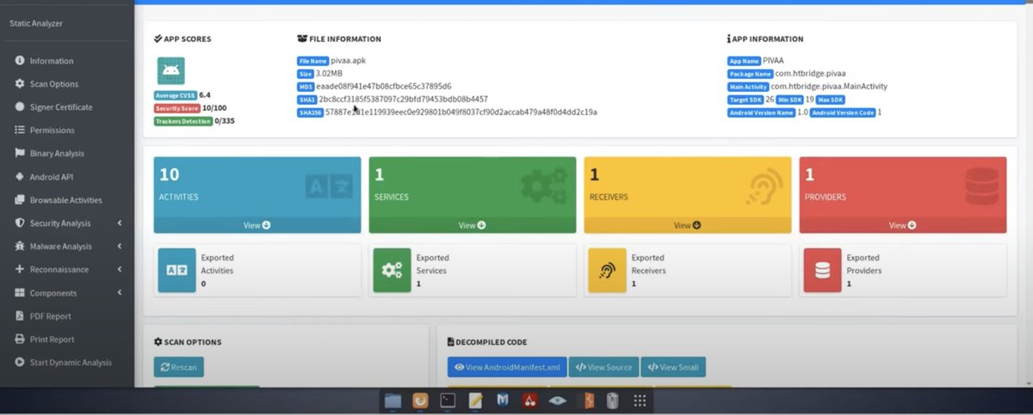Click the Android app icon under App Scores
Screen dimensions: 1033x415
click(170, 70)
